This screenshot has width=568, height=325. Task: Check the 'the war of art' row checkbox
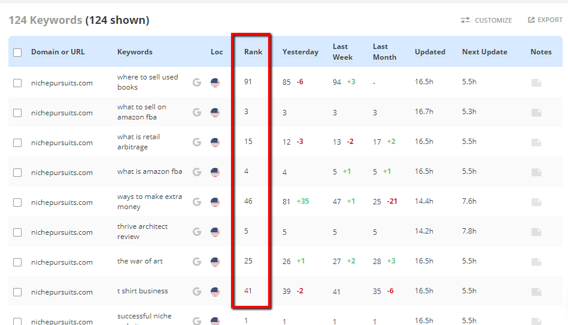pyautogui.click(x=17, y=262)
